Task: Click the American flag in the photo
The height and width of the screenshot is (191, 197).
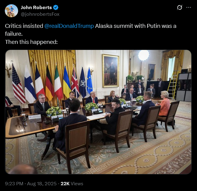Action: [18, 84]
